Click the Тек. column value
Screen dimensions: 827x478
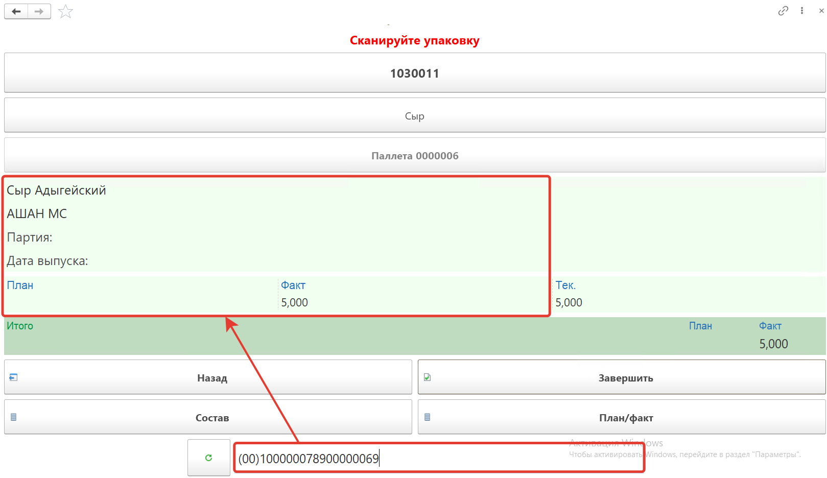pyautogui.click(x=569, y=303)
